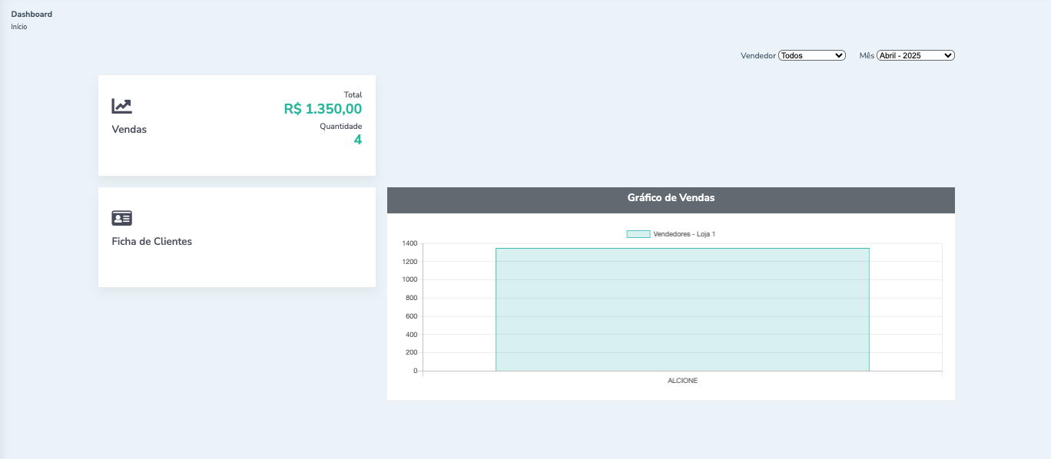Image resolution: width=1051 pixels, height=459 pixels.
Task: Open the Ficha de Clientes label
Action: click(151, 241)
